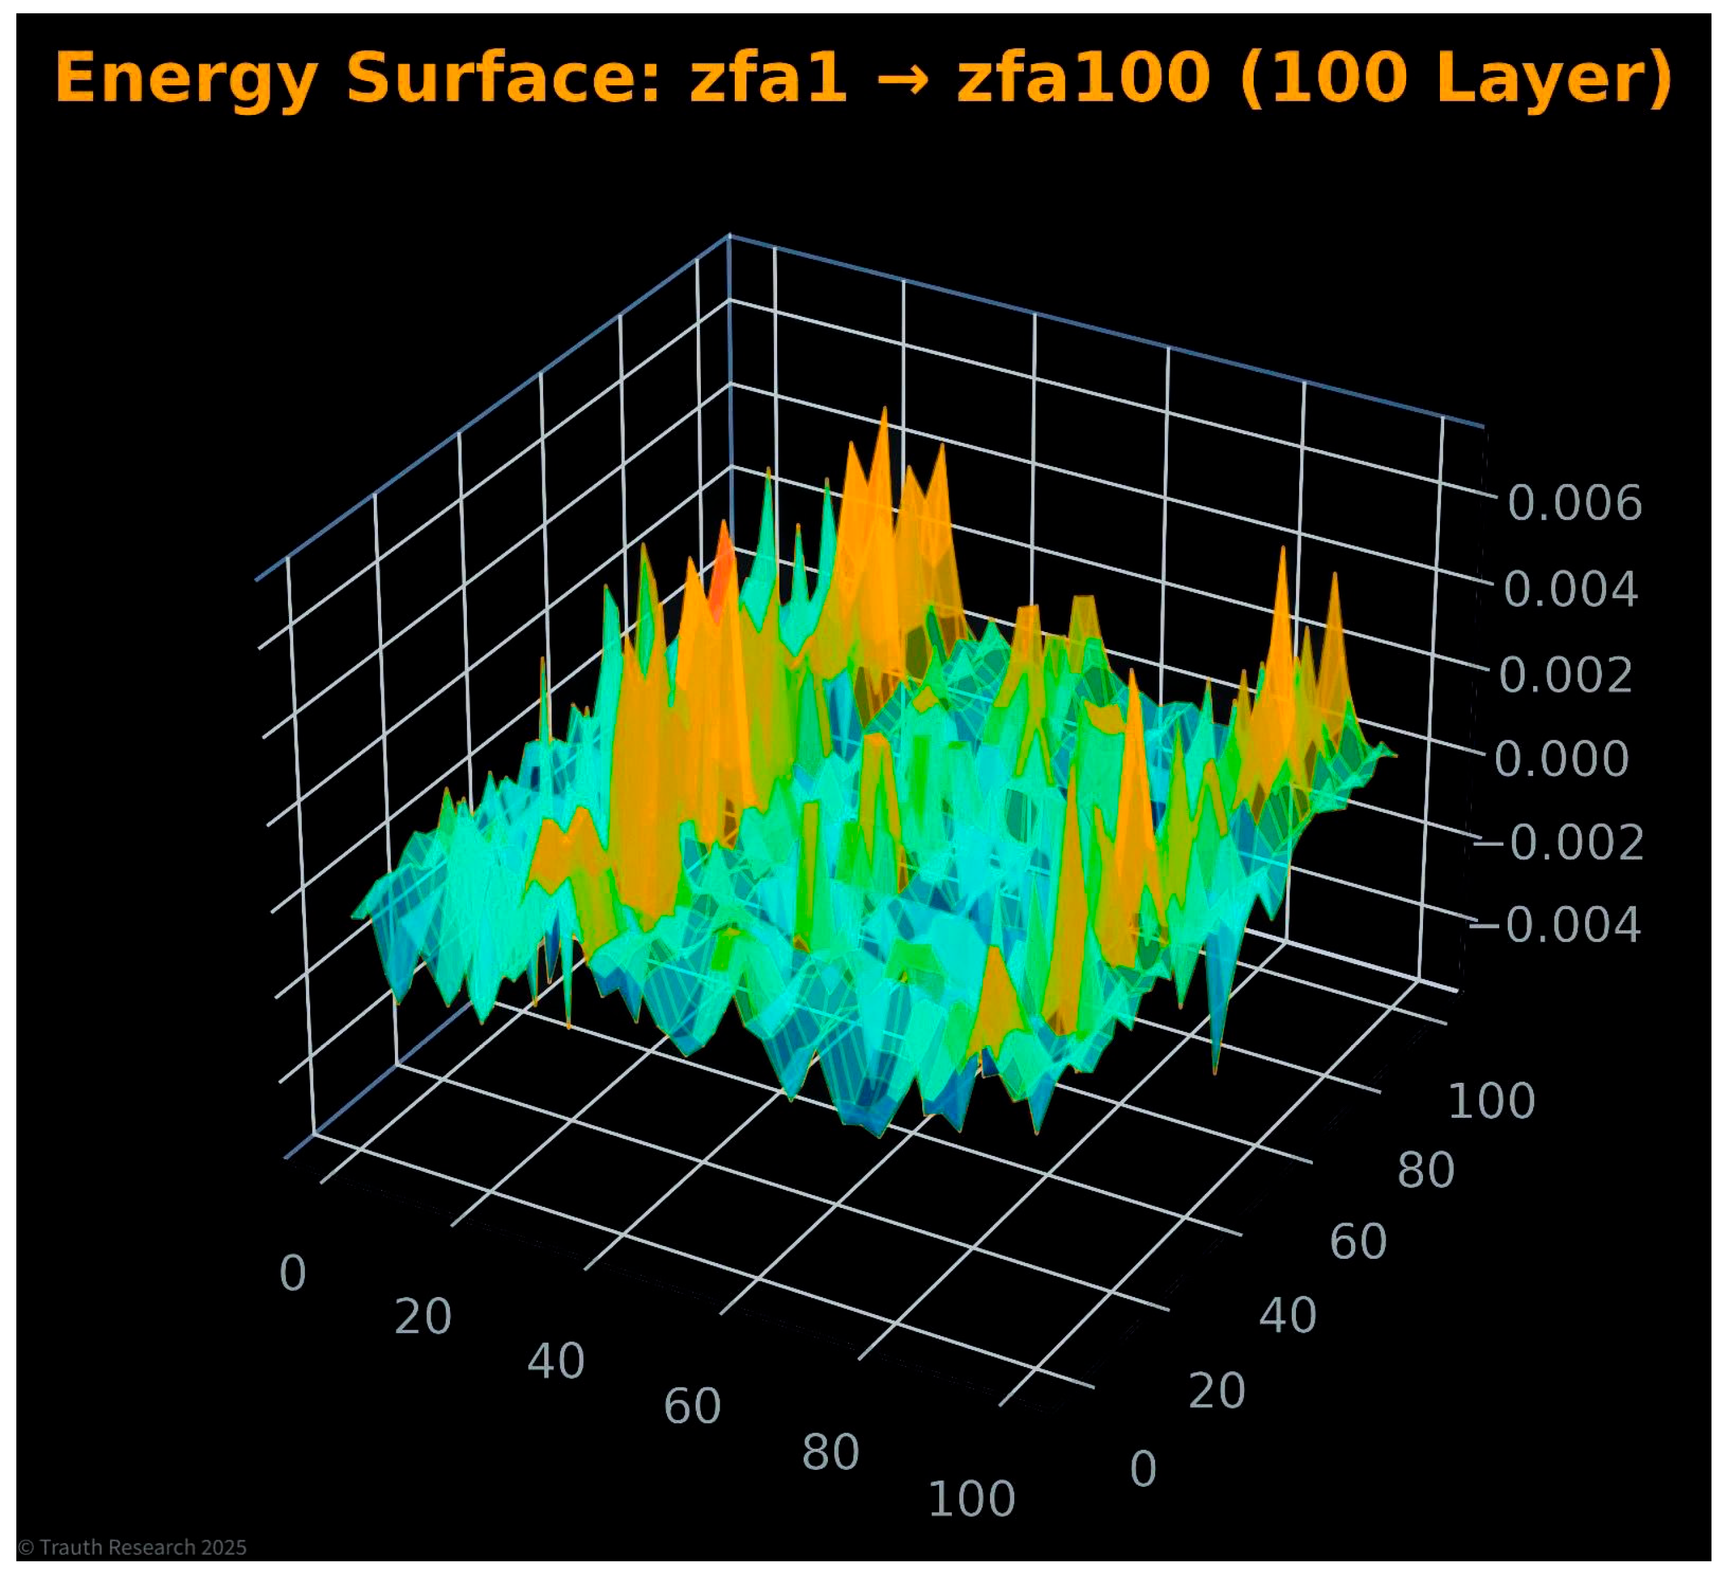Click the 60 label on bottom-left axis

(692, 1406)
